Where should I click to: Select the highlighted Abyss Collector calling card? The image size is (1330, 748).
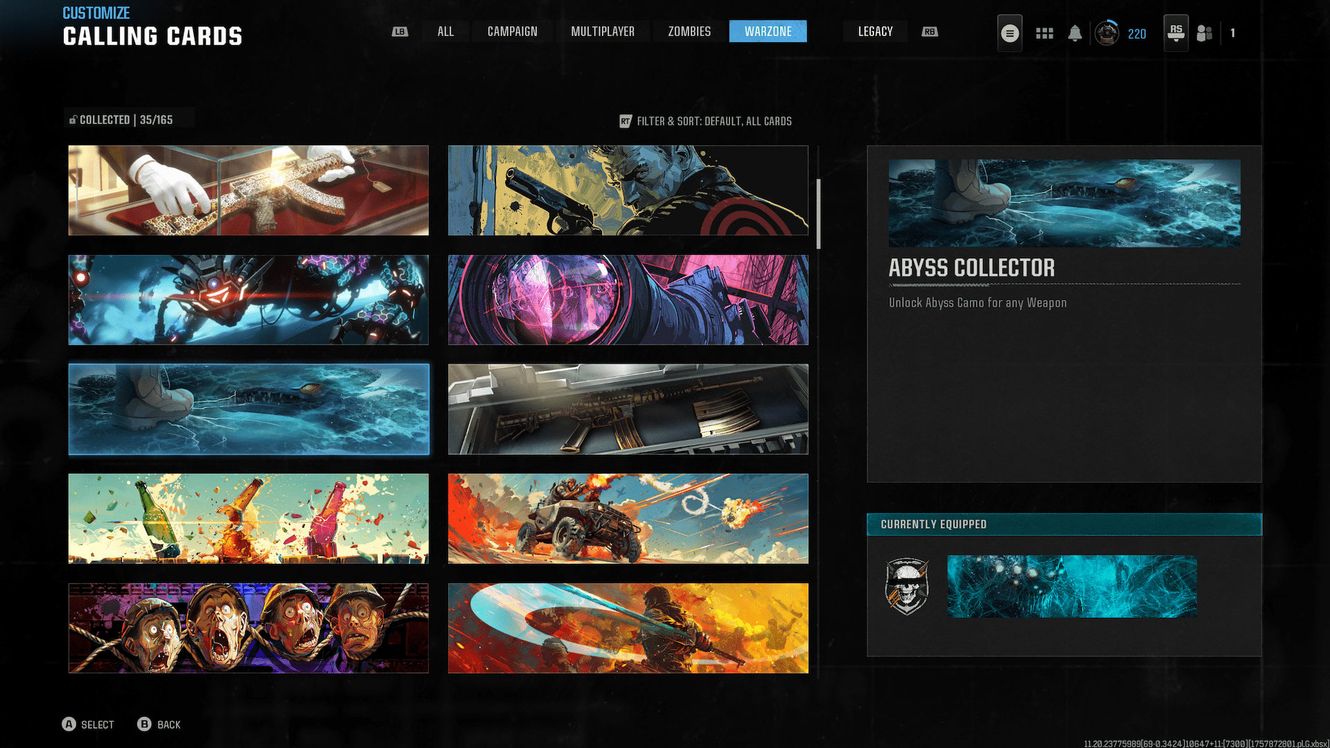click(247, 409)
